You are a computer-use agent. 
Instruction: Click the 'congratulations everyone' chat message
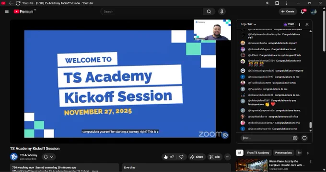[x=289, y=71]
